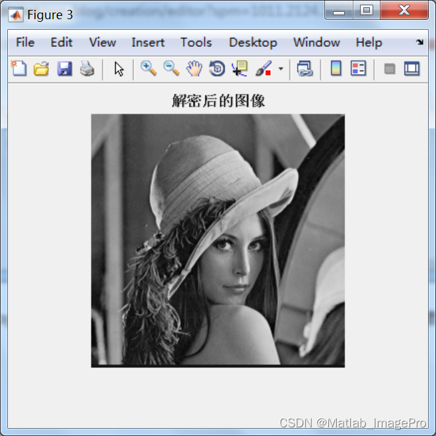Select the figure title 解密后的图像
This screenshot has width=436, height=436.
pyautogui.click(x=218, y=100)
